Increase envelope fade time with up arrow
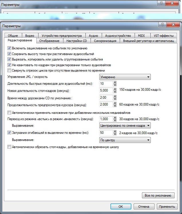This screenshot has height=214, width=182. pyautogui.click(x=115, y=132)
